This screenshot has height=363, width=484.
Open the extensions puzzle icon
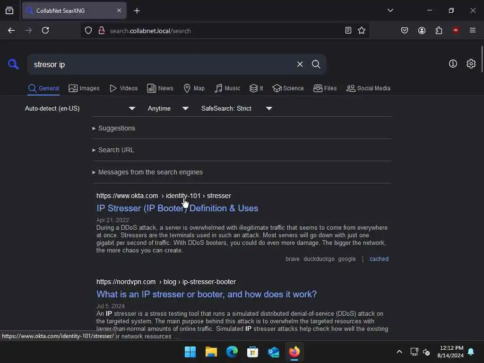point(439,30)
